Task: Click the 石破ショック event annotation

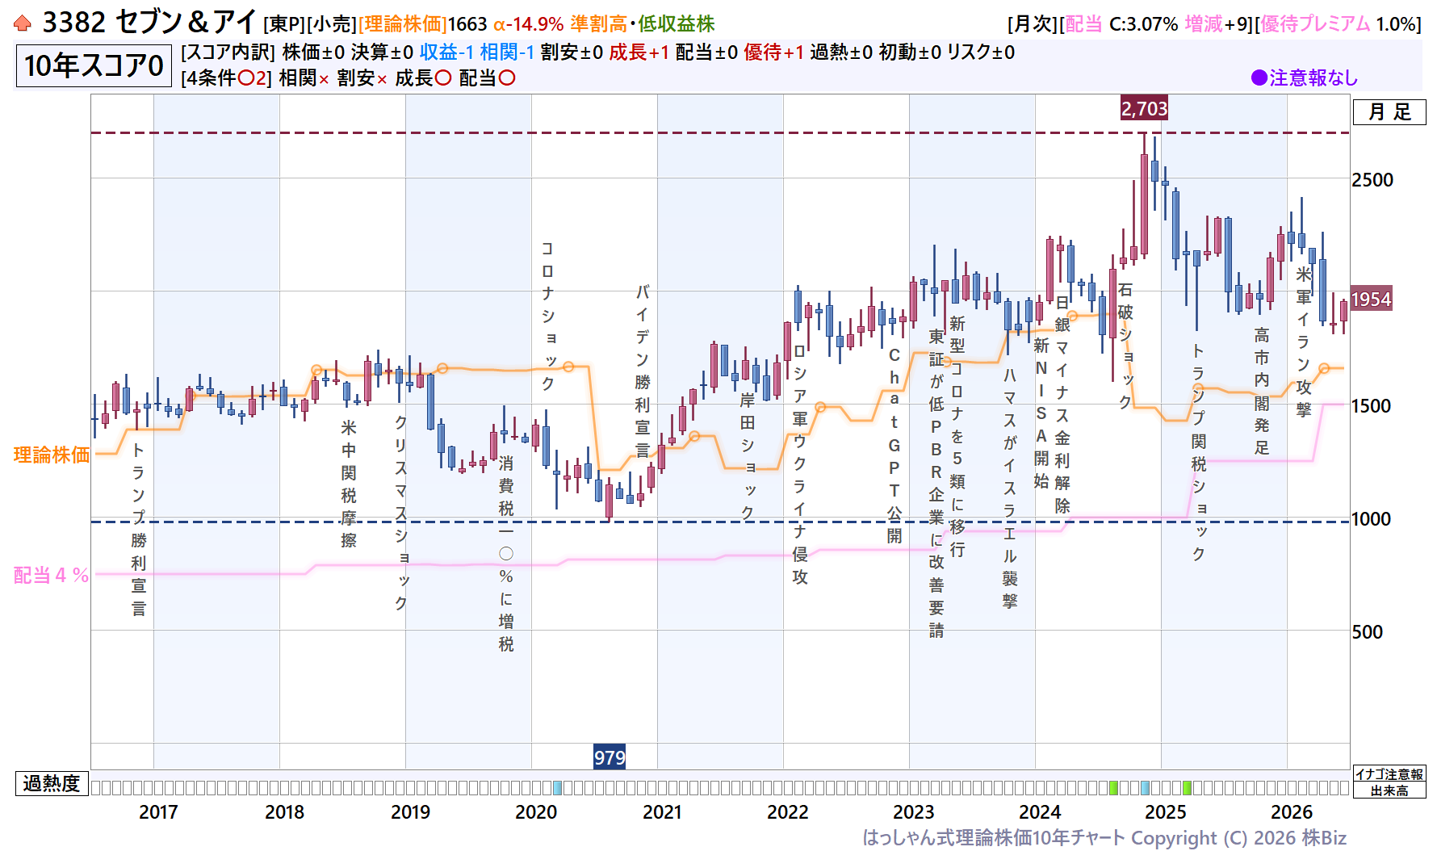Action: coord(1125,346)
